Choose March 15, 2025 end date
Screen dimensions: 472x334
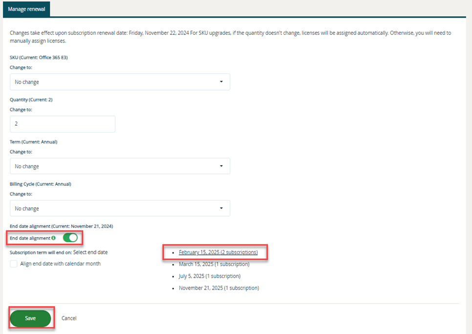(x=214, y=264)
